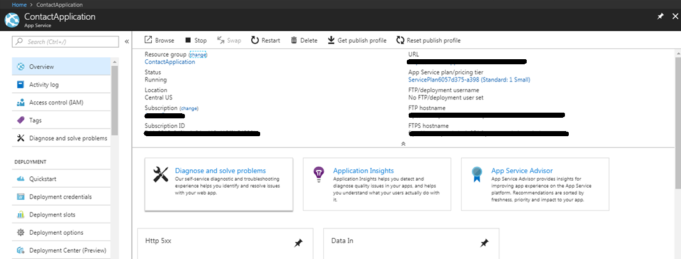This screenshot has width=681, height=259.
Task: Open Activity log menu item
Action: [62, 85]
